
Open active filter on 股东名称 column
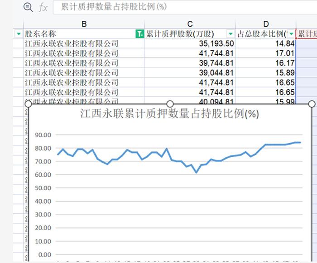point(139,34)
